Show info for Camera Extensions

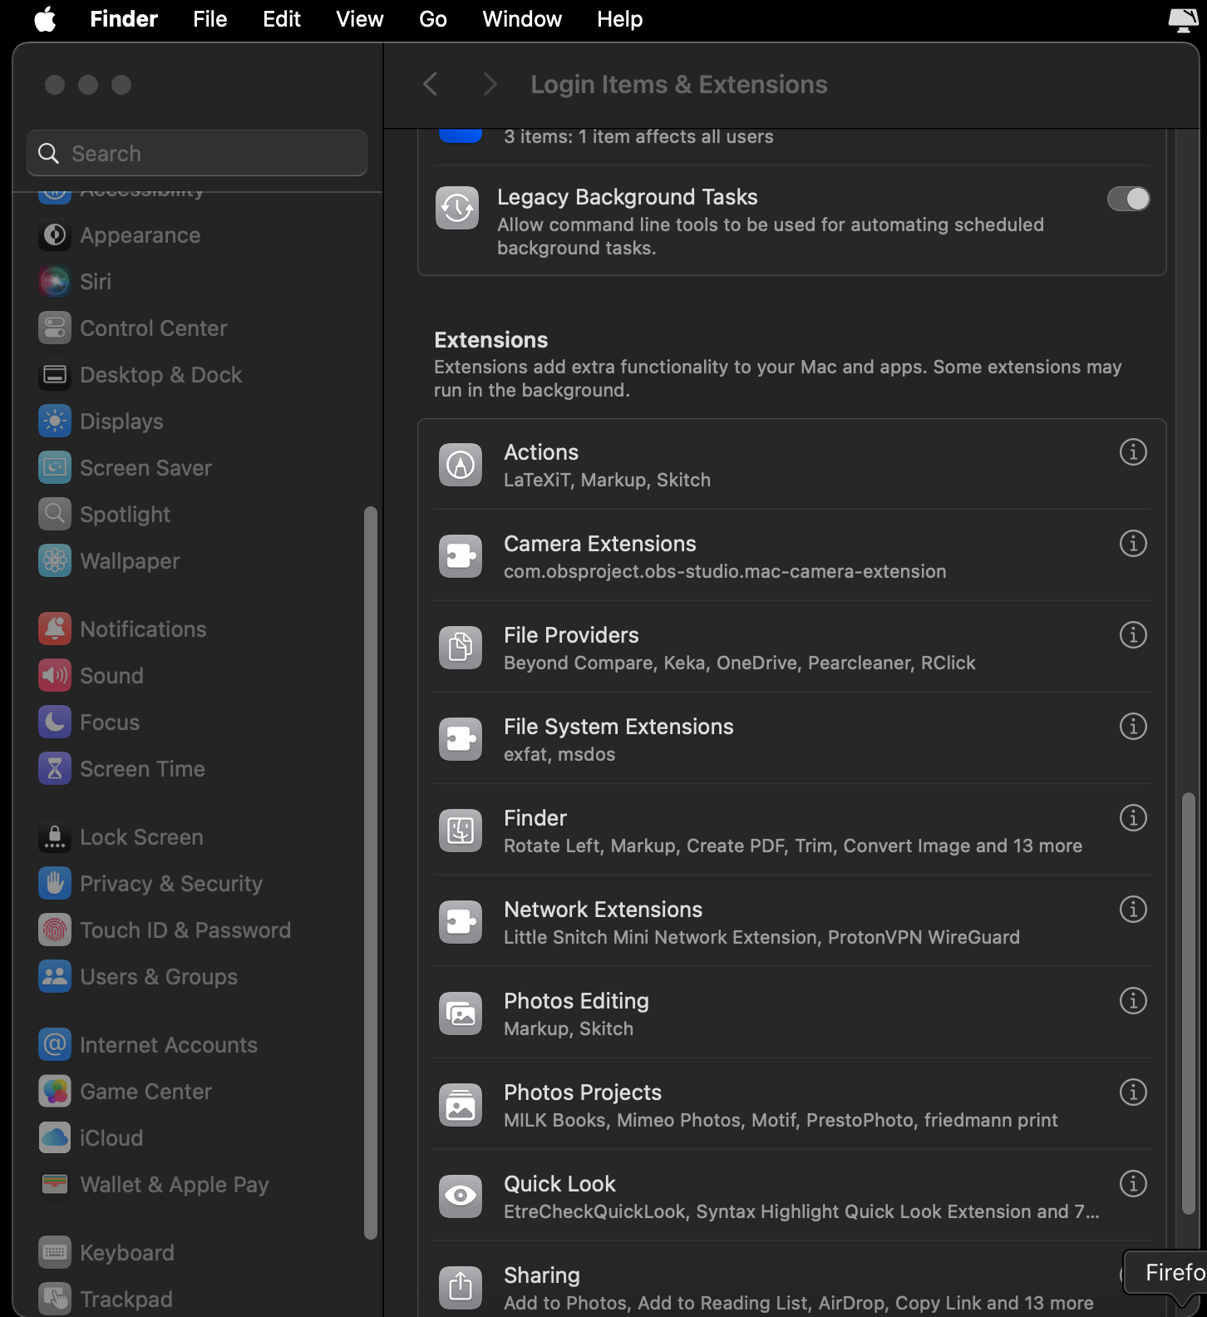pyautogui.click(x=1132, y=544)
